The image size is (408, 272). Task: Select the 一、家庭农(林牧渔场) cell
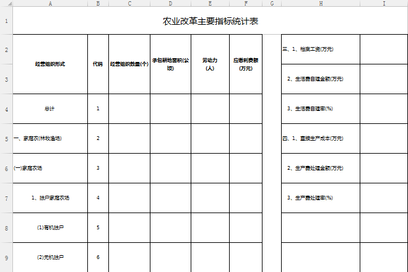(x=50, y=138)
